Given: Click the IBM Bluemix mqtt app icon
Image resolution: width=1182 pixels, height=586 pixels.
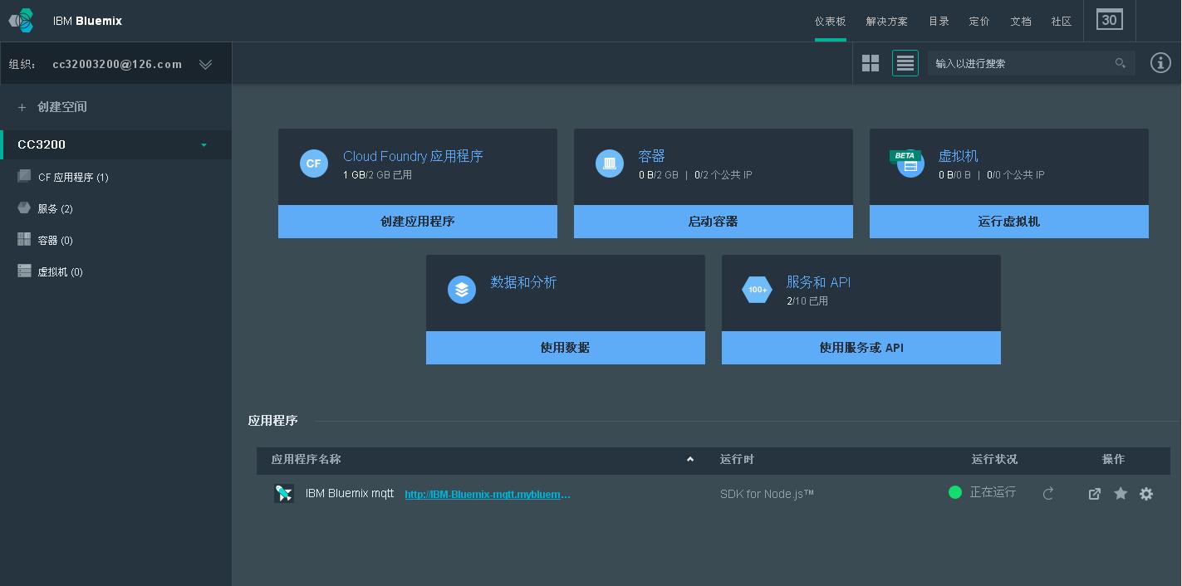Looking at the screenshot, I should pyautogui.click(x=284, y=493).
